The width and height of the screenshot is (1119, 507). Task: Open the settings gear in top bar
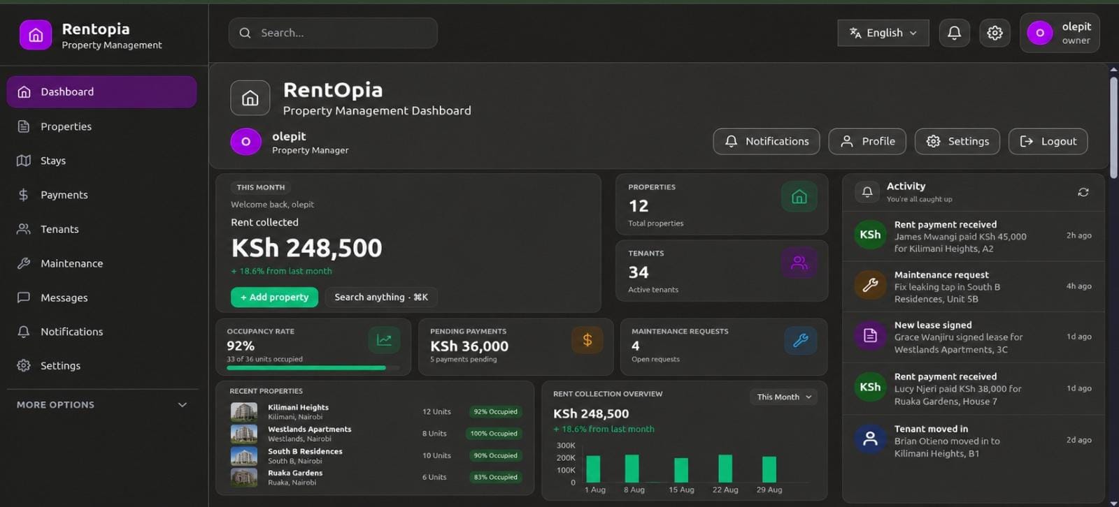pos(995,33)
